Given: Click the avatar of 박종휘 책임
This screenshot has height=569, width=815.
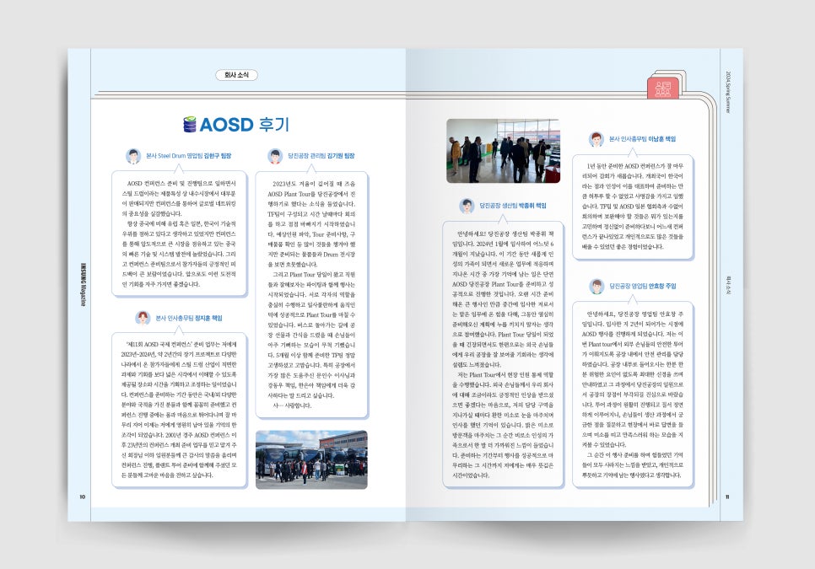Looking at the screenshot, I should tap(467, 207).
